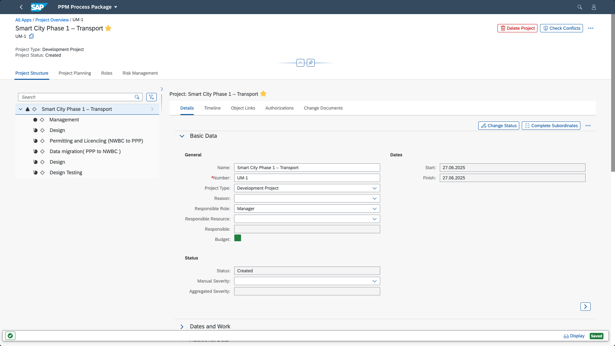Image resolution: width=615 pixels, height=346 pixels.
Task: Switch to the Risk Management tab
Action: click(140, 73)
